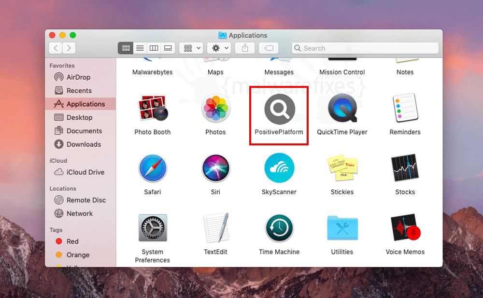Viewport: 483px width, 298px height.
Task: Select Applications in the sidebar
Action: 81,104
